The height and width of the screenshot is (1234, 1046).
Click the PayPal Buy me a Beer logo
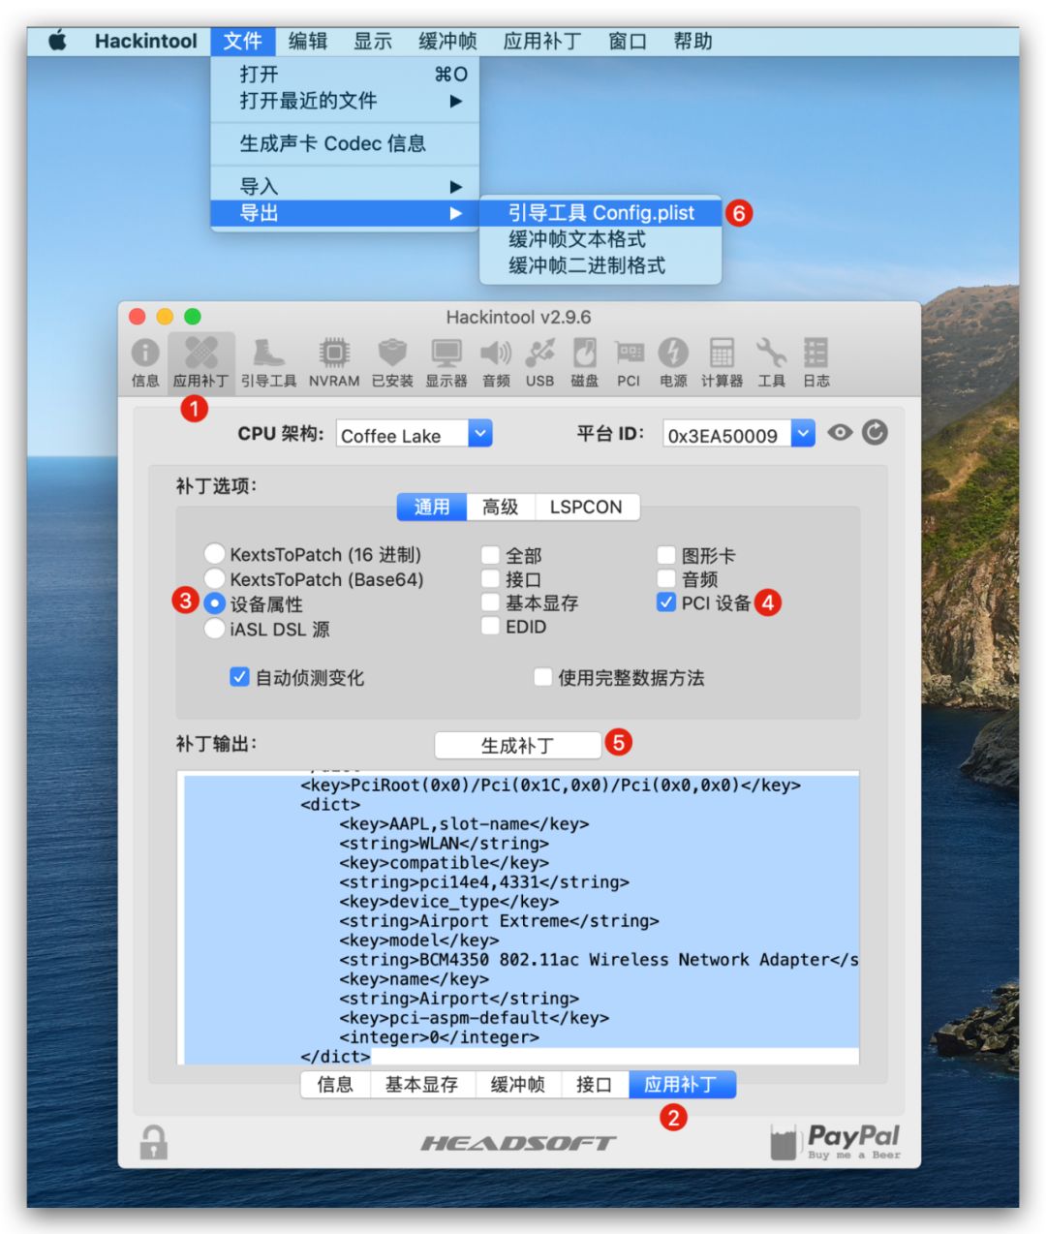click(836, 1142)
